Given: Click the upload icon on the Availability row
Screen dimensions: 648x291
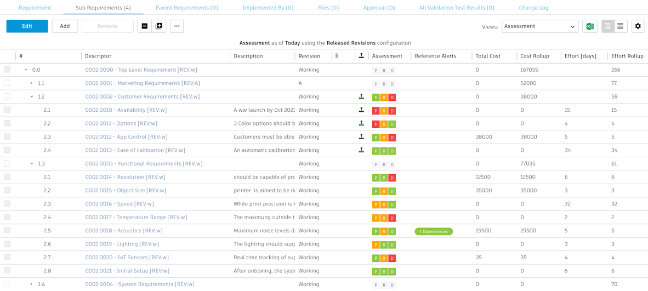Looking at the screenshot, I should 361,110.
